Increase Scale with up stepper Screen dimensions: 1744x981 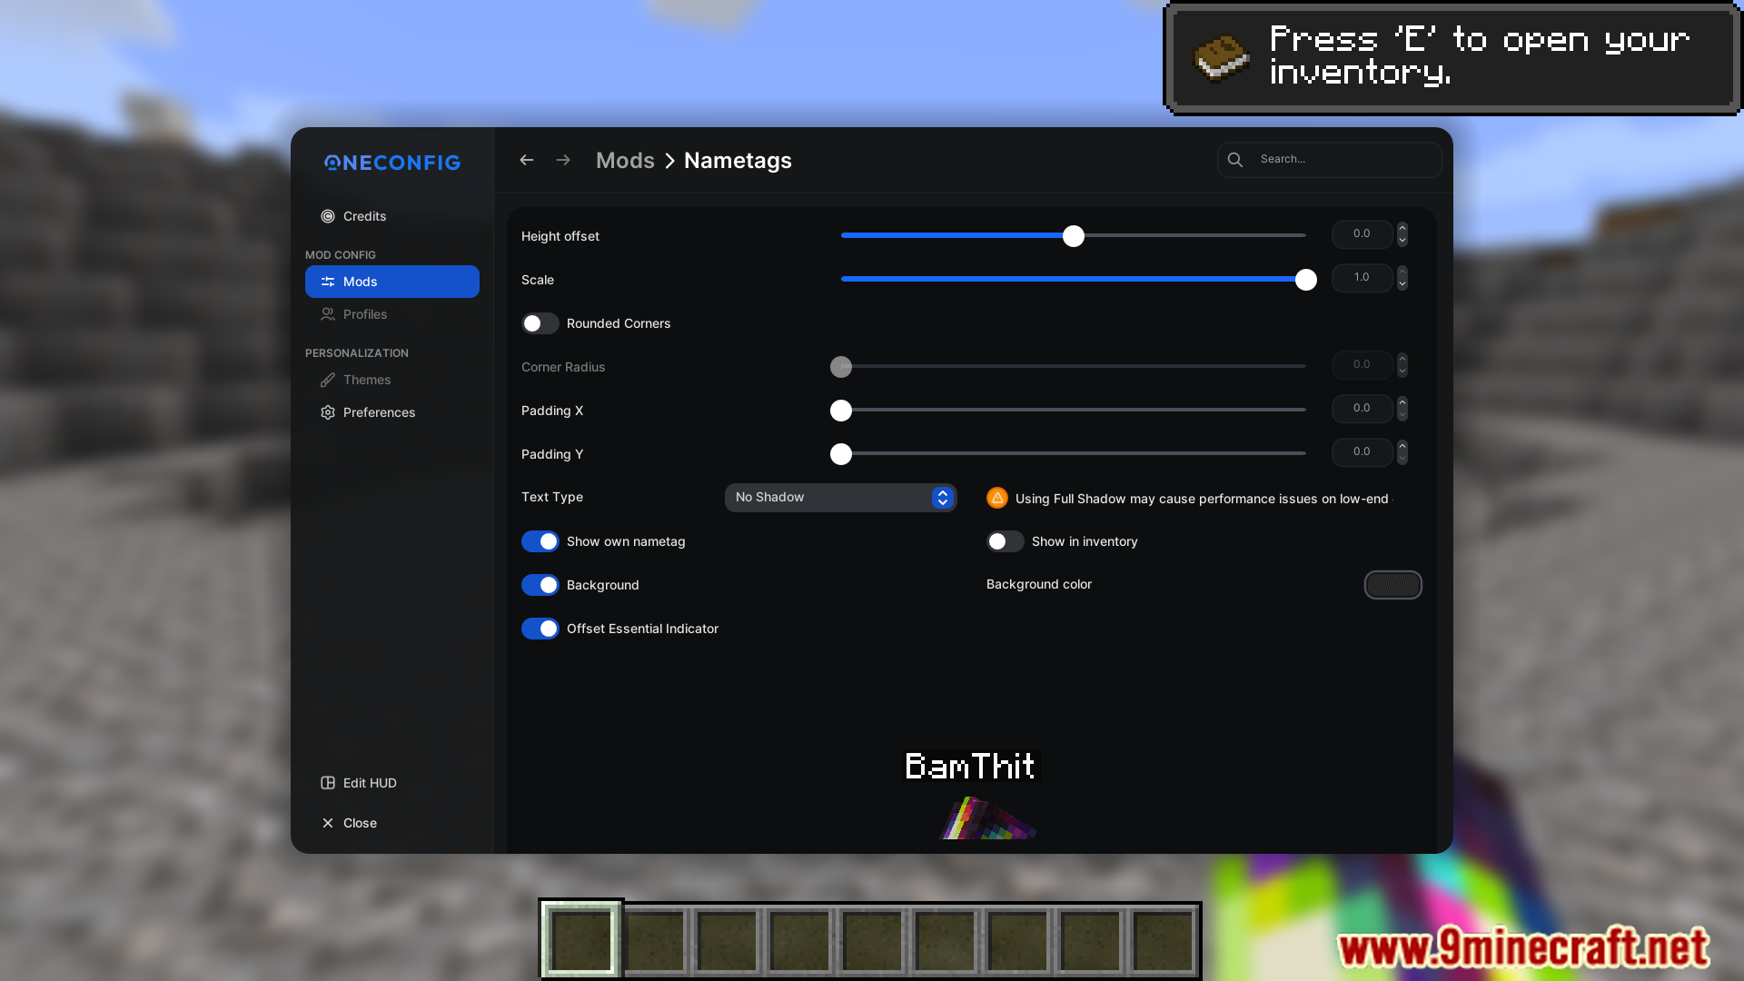1402,272
